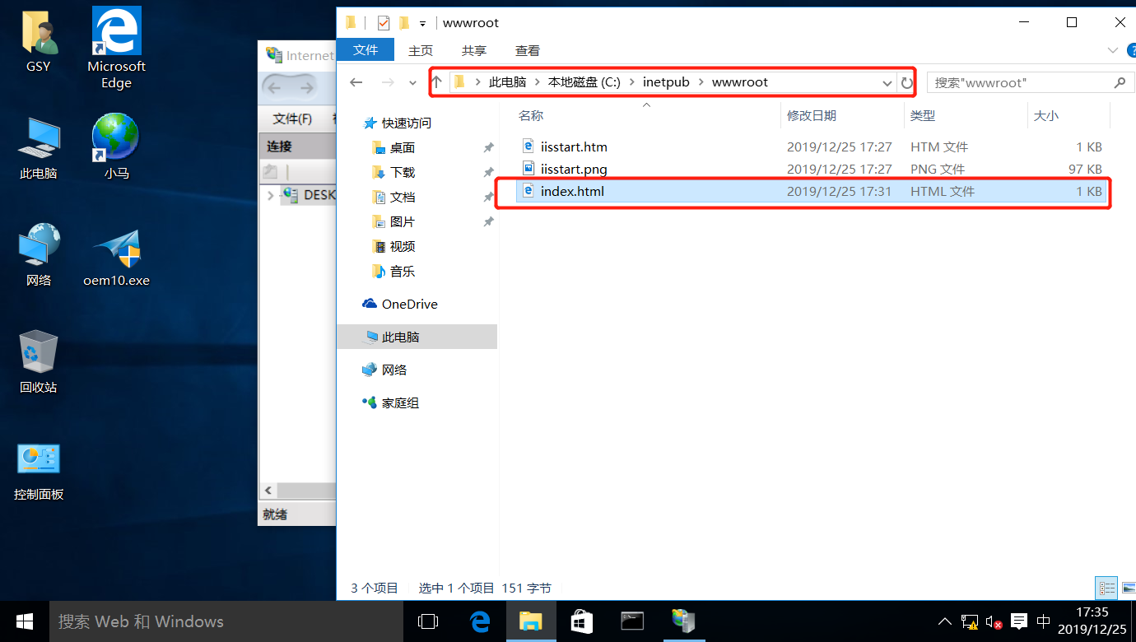Select 快速访问 in navigation pane

tap(407, 123)
